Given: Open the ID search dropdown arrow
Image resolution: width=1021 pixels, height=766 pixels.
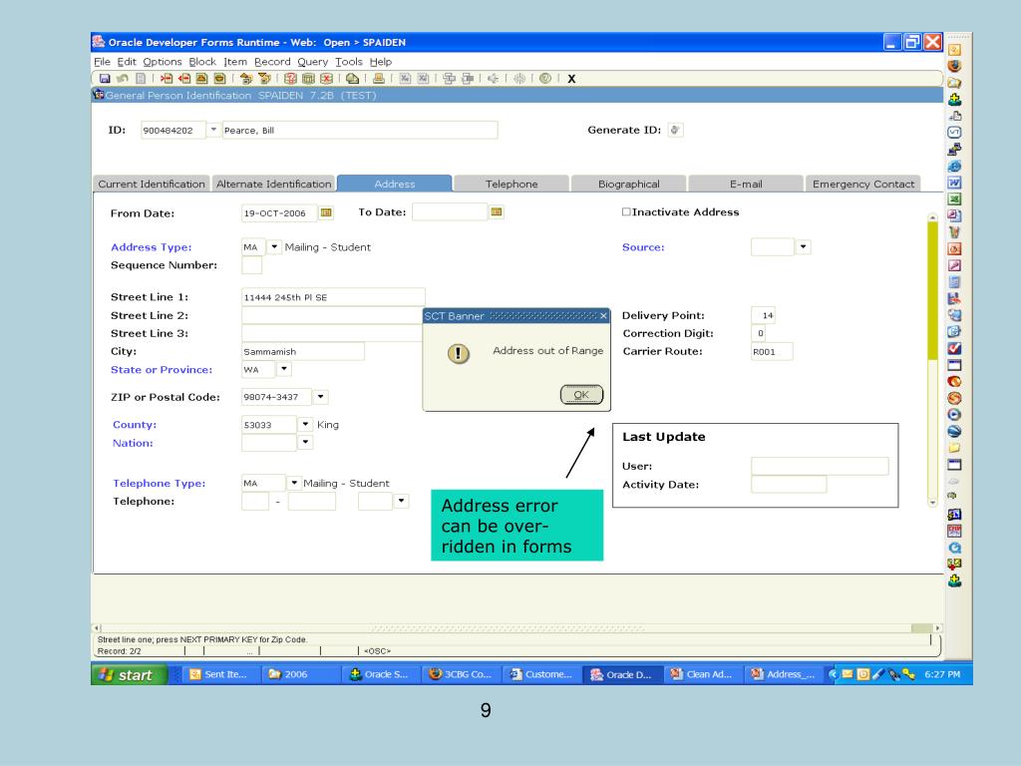Looking at the screenshot, I should tap(213, 130).
